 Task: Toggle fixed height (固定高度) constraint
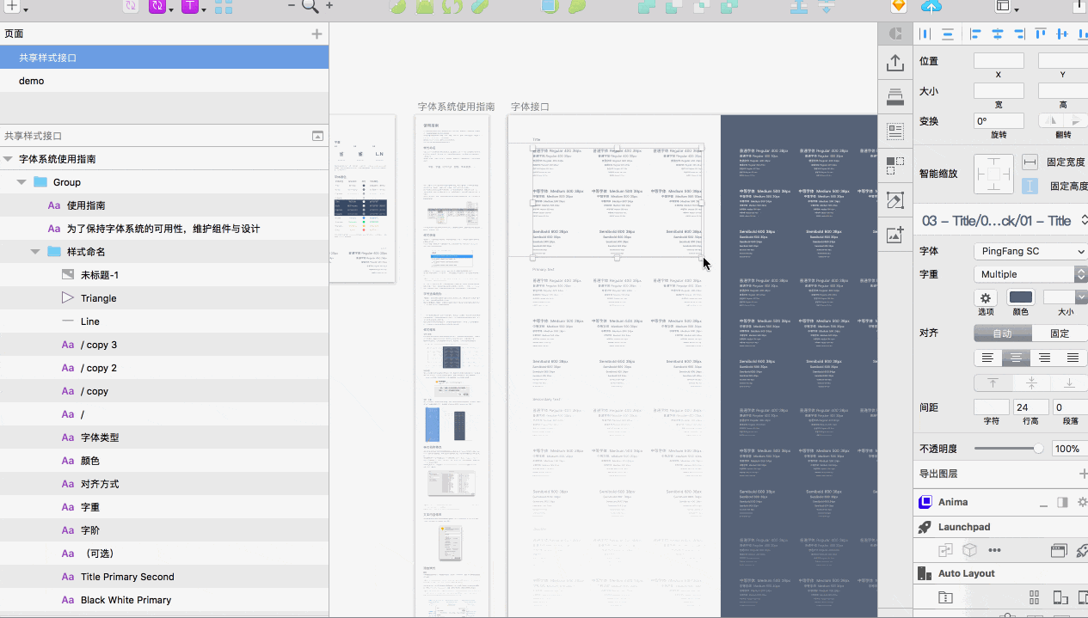(x=1030, y=186)
